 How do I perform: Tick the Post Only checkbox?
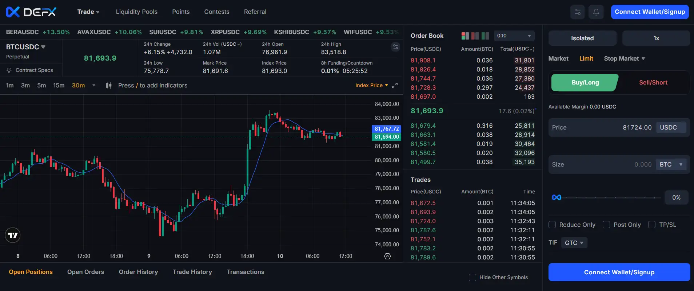point(606,225)
